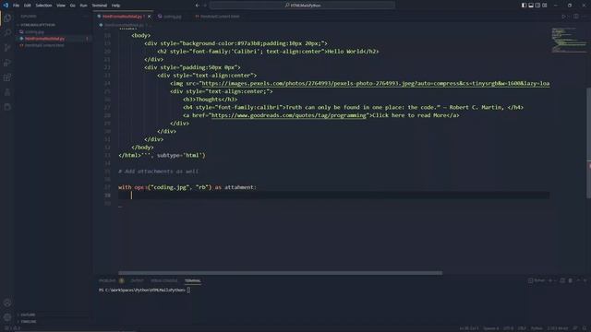The height and width of the screenshot is (332, 591).
Task: Select the Terminal panel tab
Action: click(x=192, y=280)
